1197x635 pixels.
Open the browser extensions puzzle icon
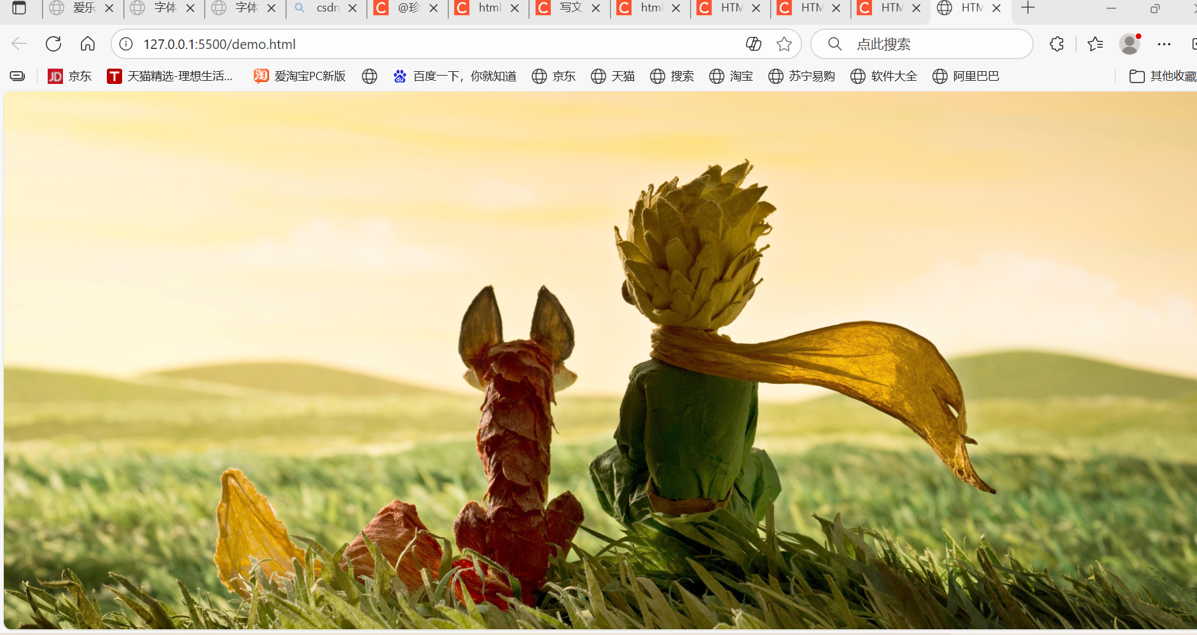(1057, 44)
